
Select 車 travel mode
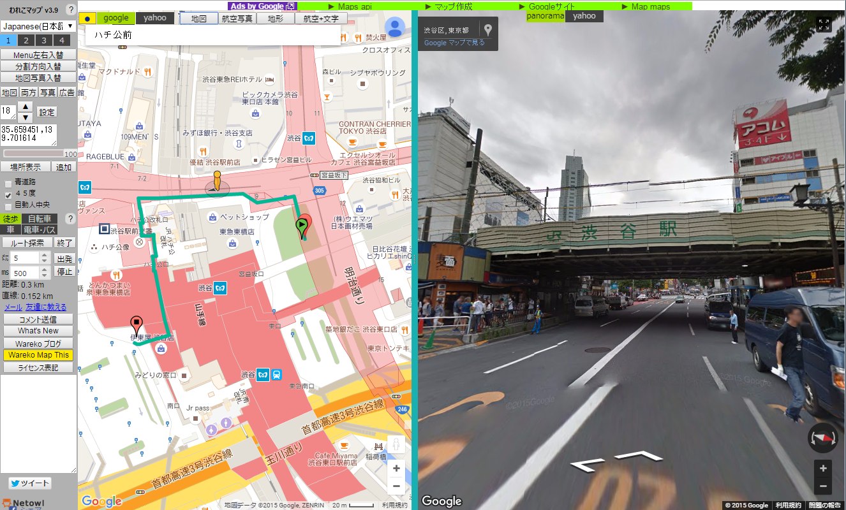[10, 229]
